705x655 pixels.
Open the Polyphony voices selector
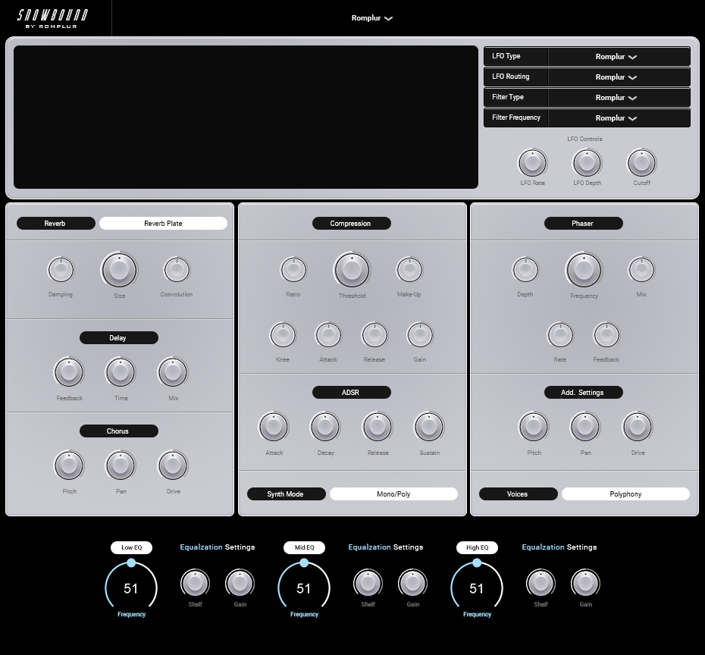pos(626,494)
